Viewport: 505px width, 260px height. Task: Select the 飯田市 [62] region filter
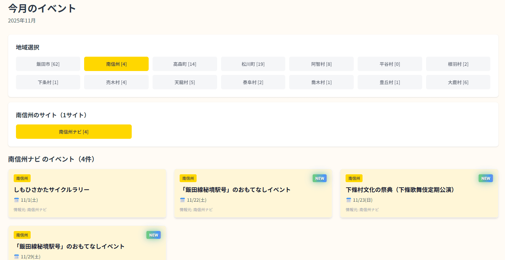[x=48, y=64]
